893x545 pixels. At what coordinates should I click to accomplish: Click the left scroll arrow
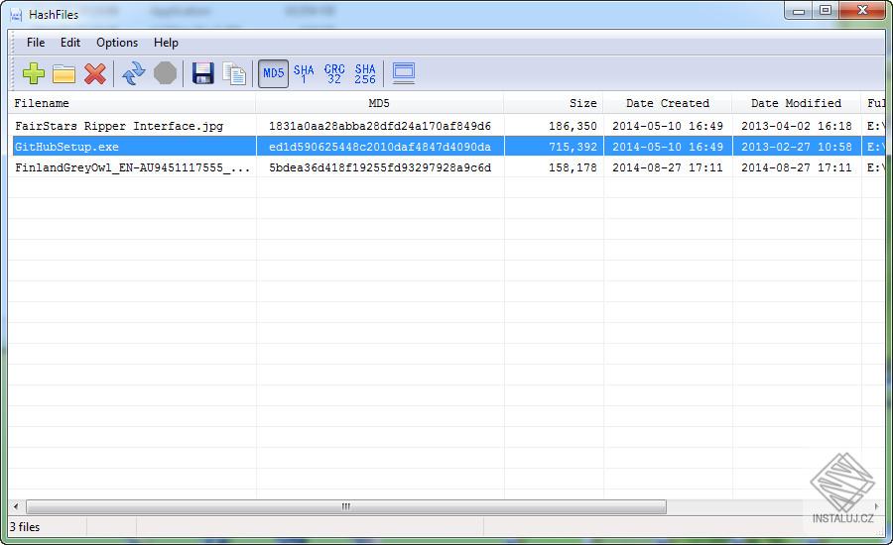point(16,506)
